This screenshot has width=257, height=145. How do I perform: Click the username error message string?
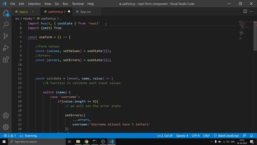(x=120, y=124)
